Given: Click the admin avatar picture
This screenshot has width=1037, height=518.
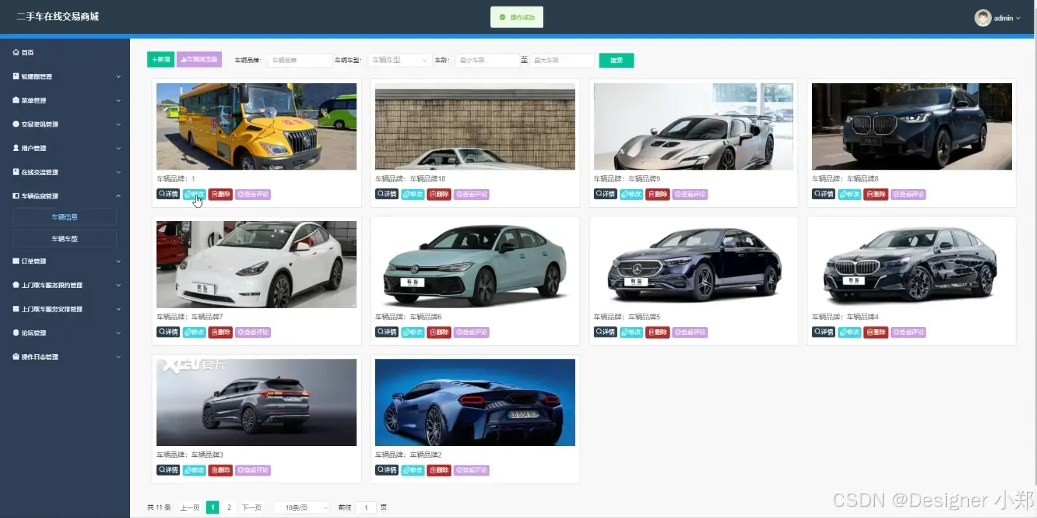Looking at the screenshot, I should (982, 18).
